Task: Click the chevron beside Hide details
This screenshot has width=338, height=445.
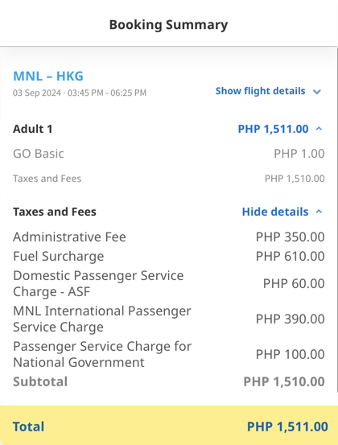Action: pyautogui.click(x=319, y=212)
